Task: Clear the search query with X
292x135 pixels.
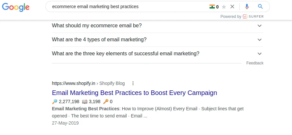Action: 232,7
